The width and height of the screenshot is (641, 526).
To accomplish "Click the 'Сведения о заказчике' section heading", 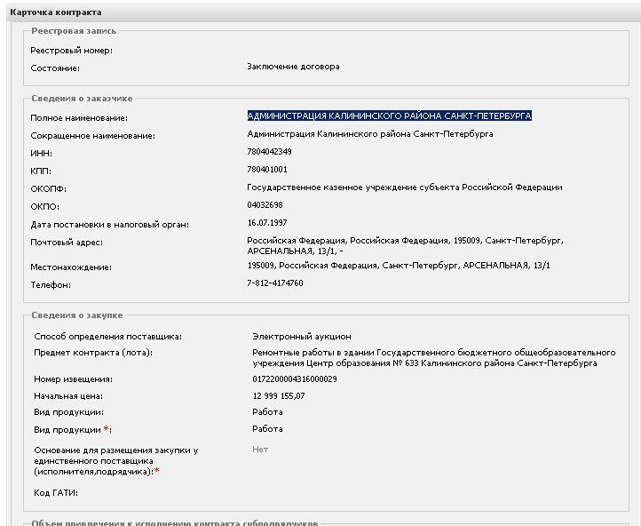I will (82, 99).
